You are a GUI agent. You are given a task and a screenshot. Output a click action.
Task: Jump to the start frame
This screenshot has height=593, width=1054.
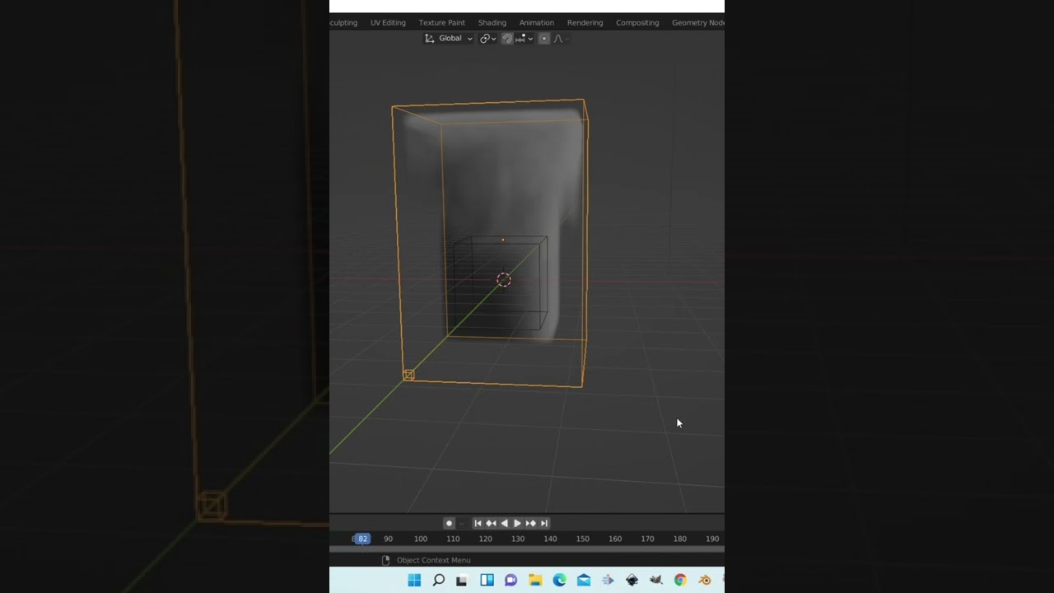[478, 523]
